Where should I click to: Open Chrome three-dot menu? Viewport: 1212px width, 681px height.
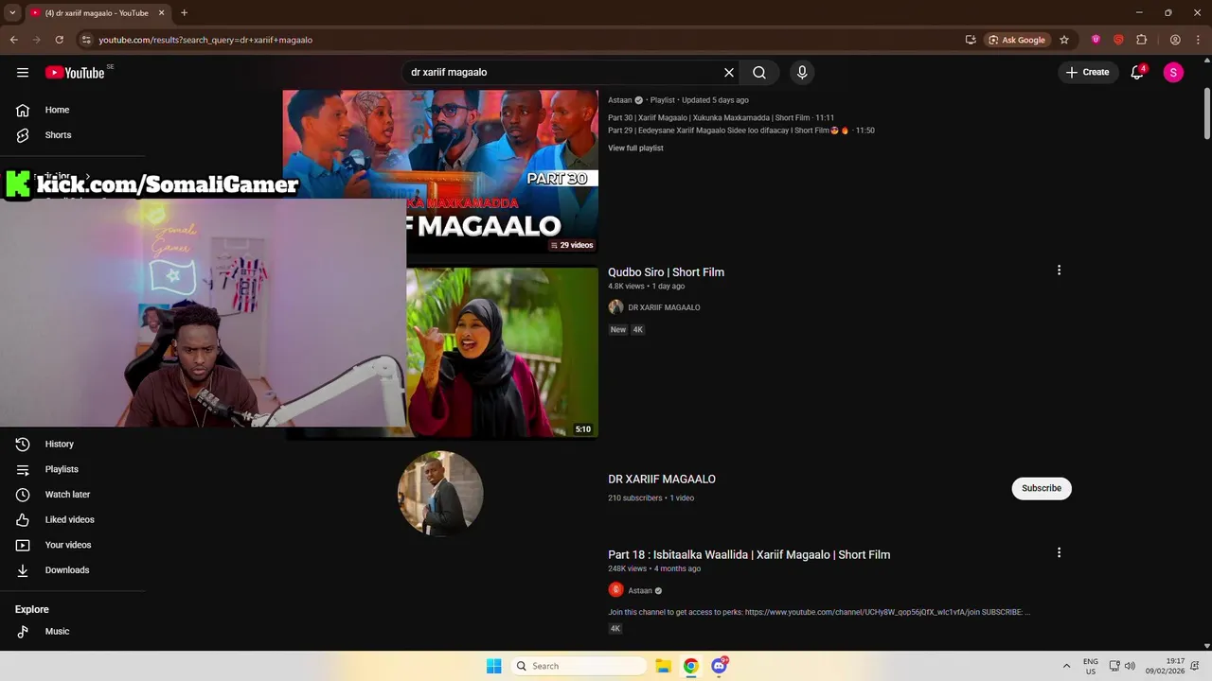pyautogui.click(x=1198, y=40)
